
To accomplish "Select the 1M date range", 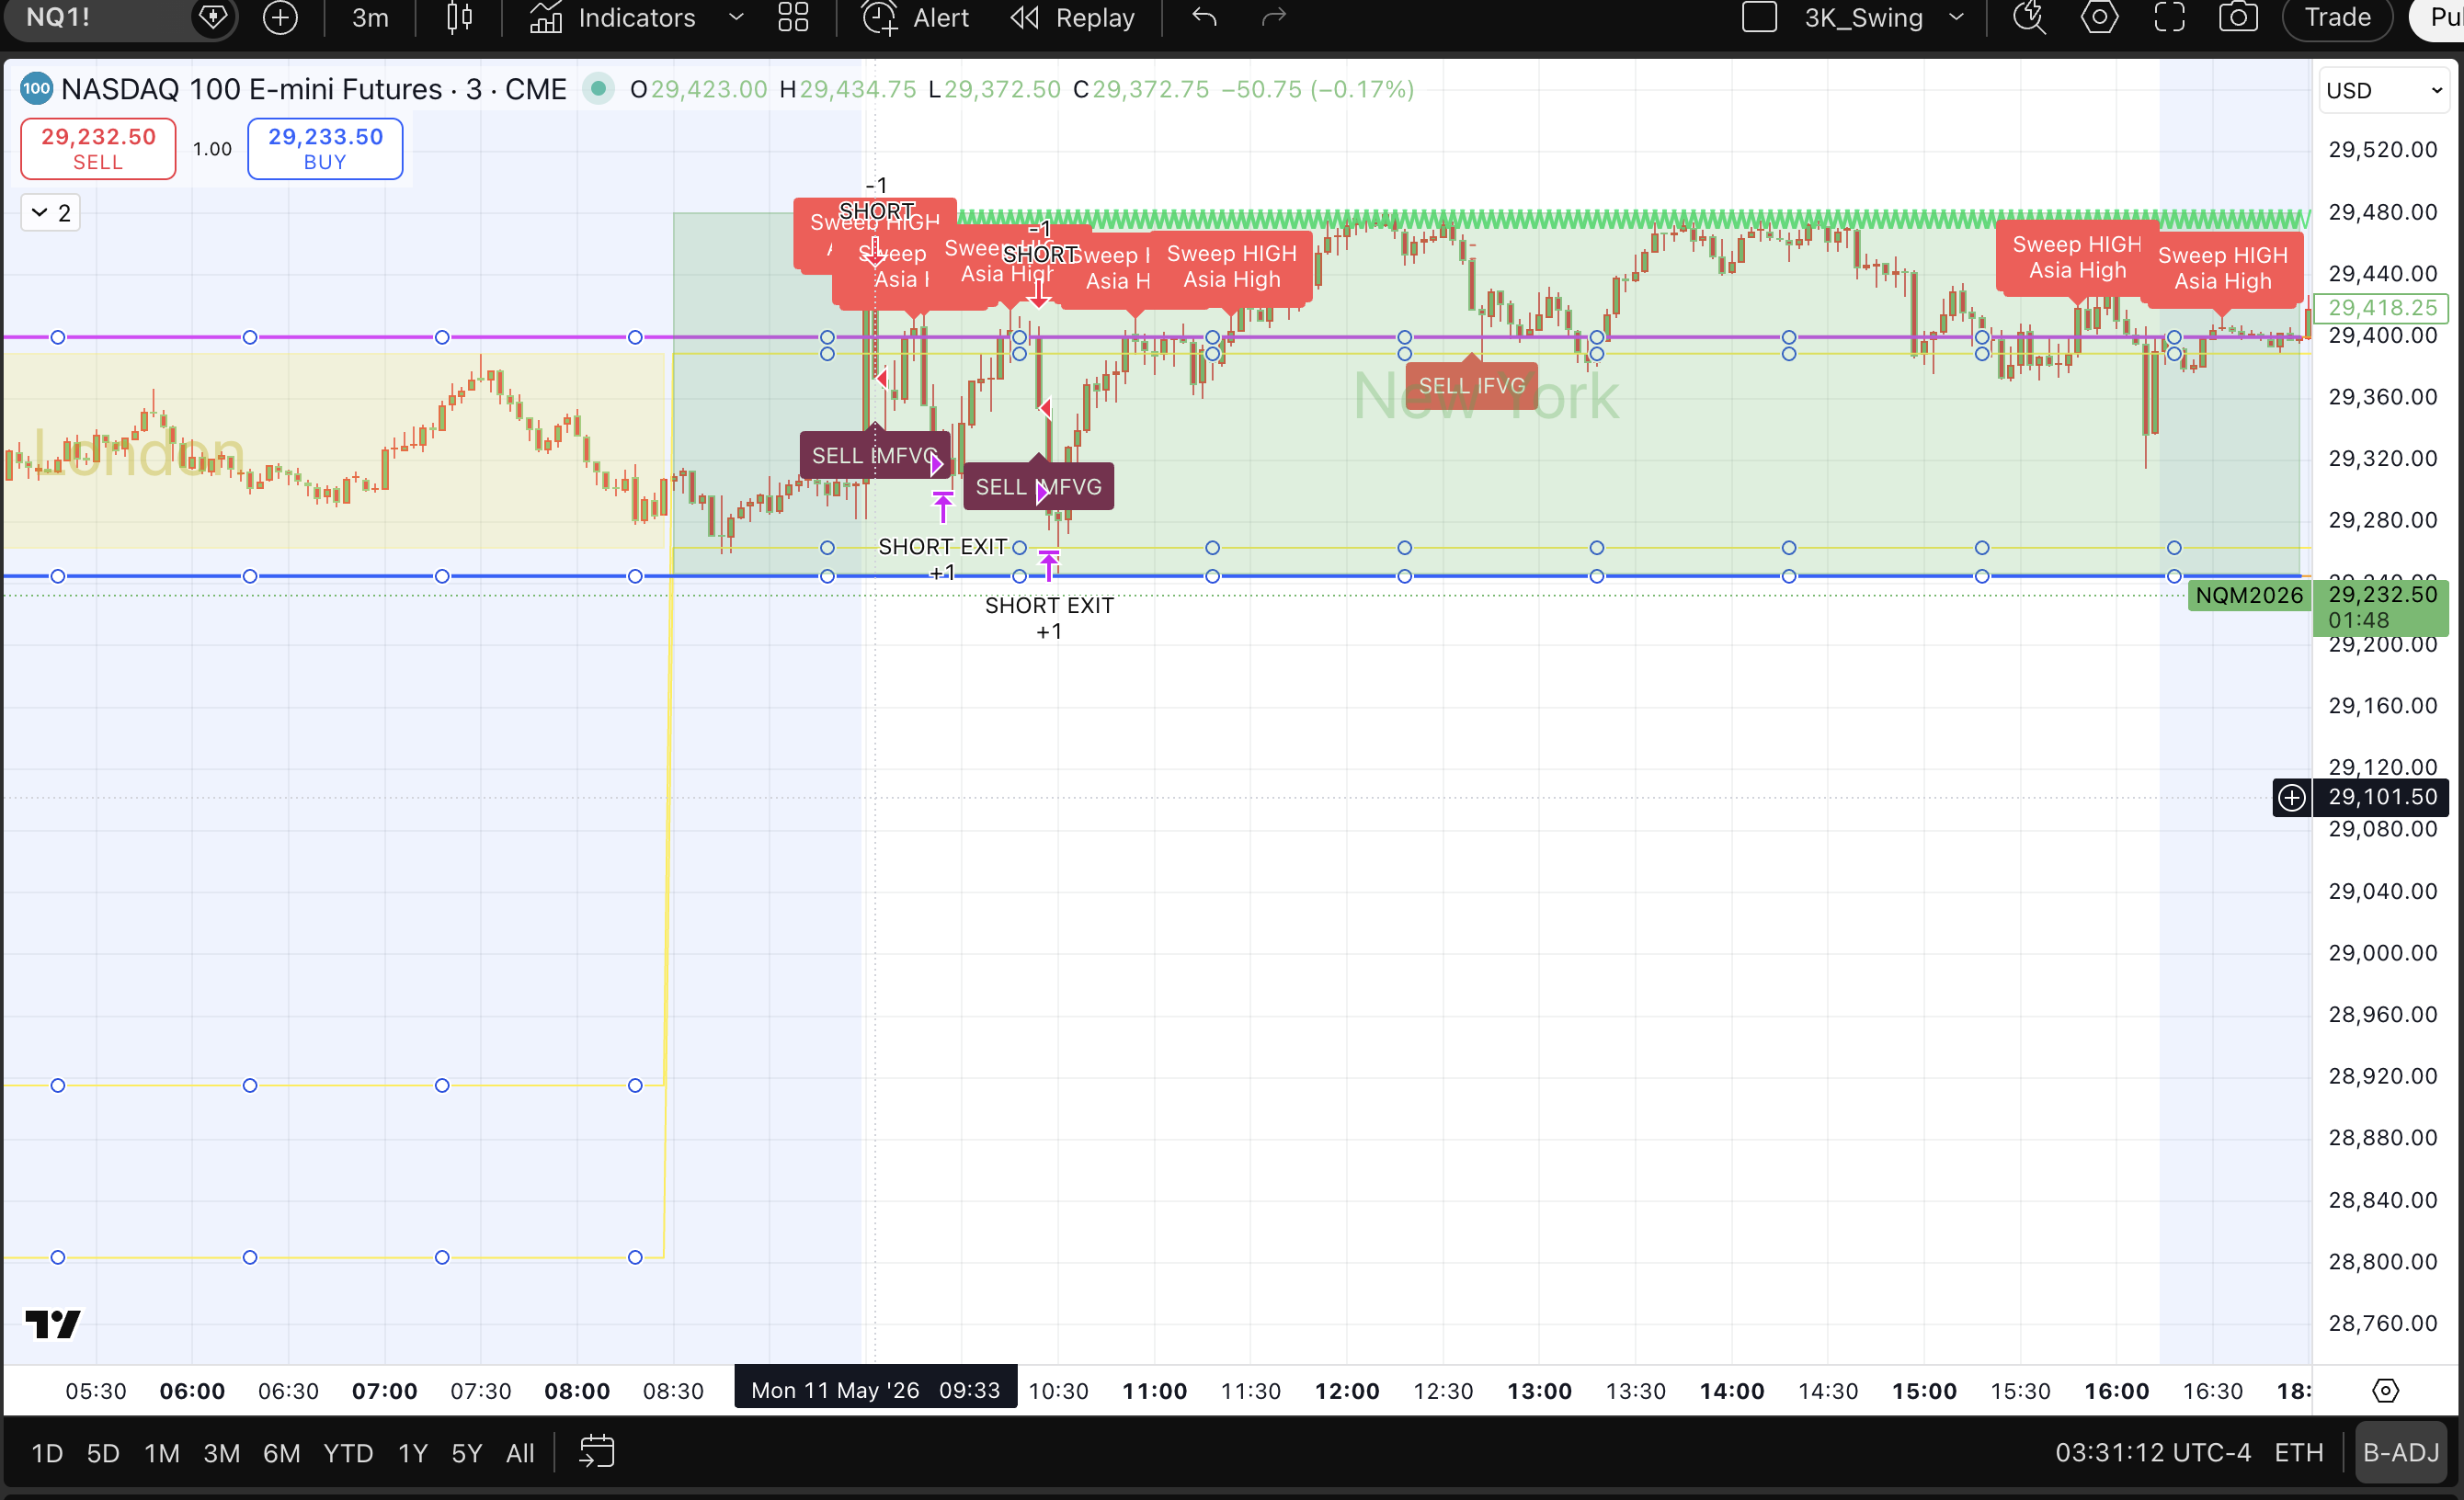I will tap(162, 1452).
